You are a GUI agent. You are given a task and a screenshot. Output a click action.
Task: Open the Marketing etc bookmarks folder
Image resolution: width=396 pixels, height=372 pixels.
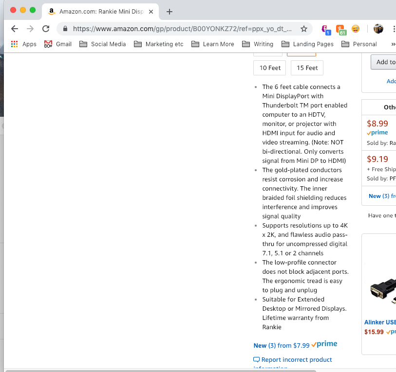point(159,44)
